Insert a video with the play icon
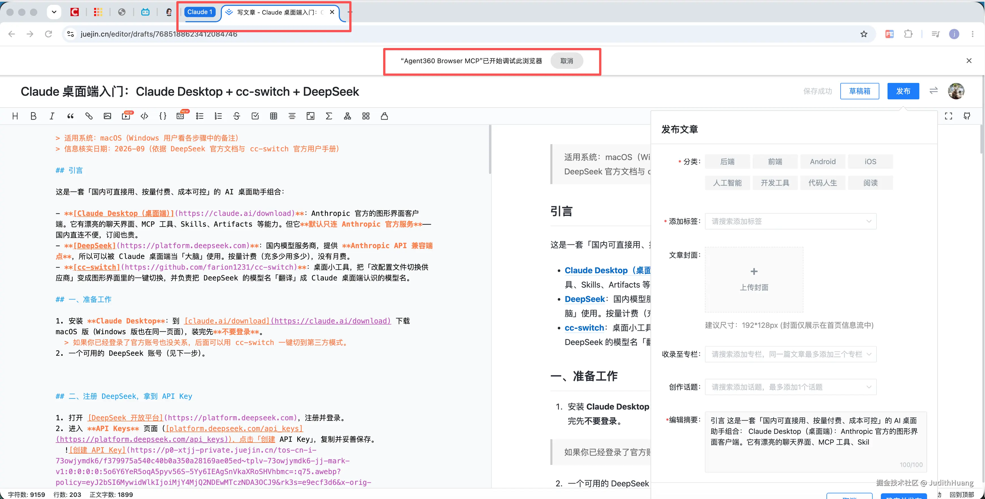This screenshot has height=499, width=985. (x=126, y=116)
